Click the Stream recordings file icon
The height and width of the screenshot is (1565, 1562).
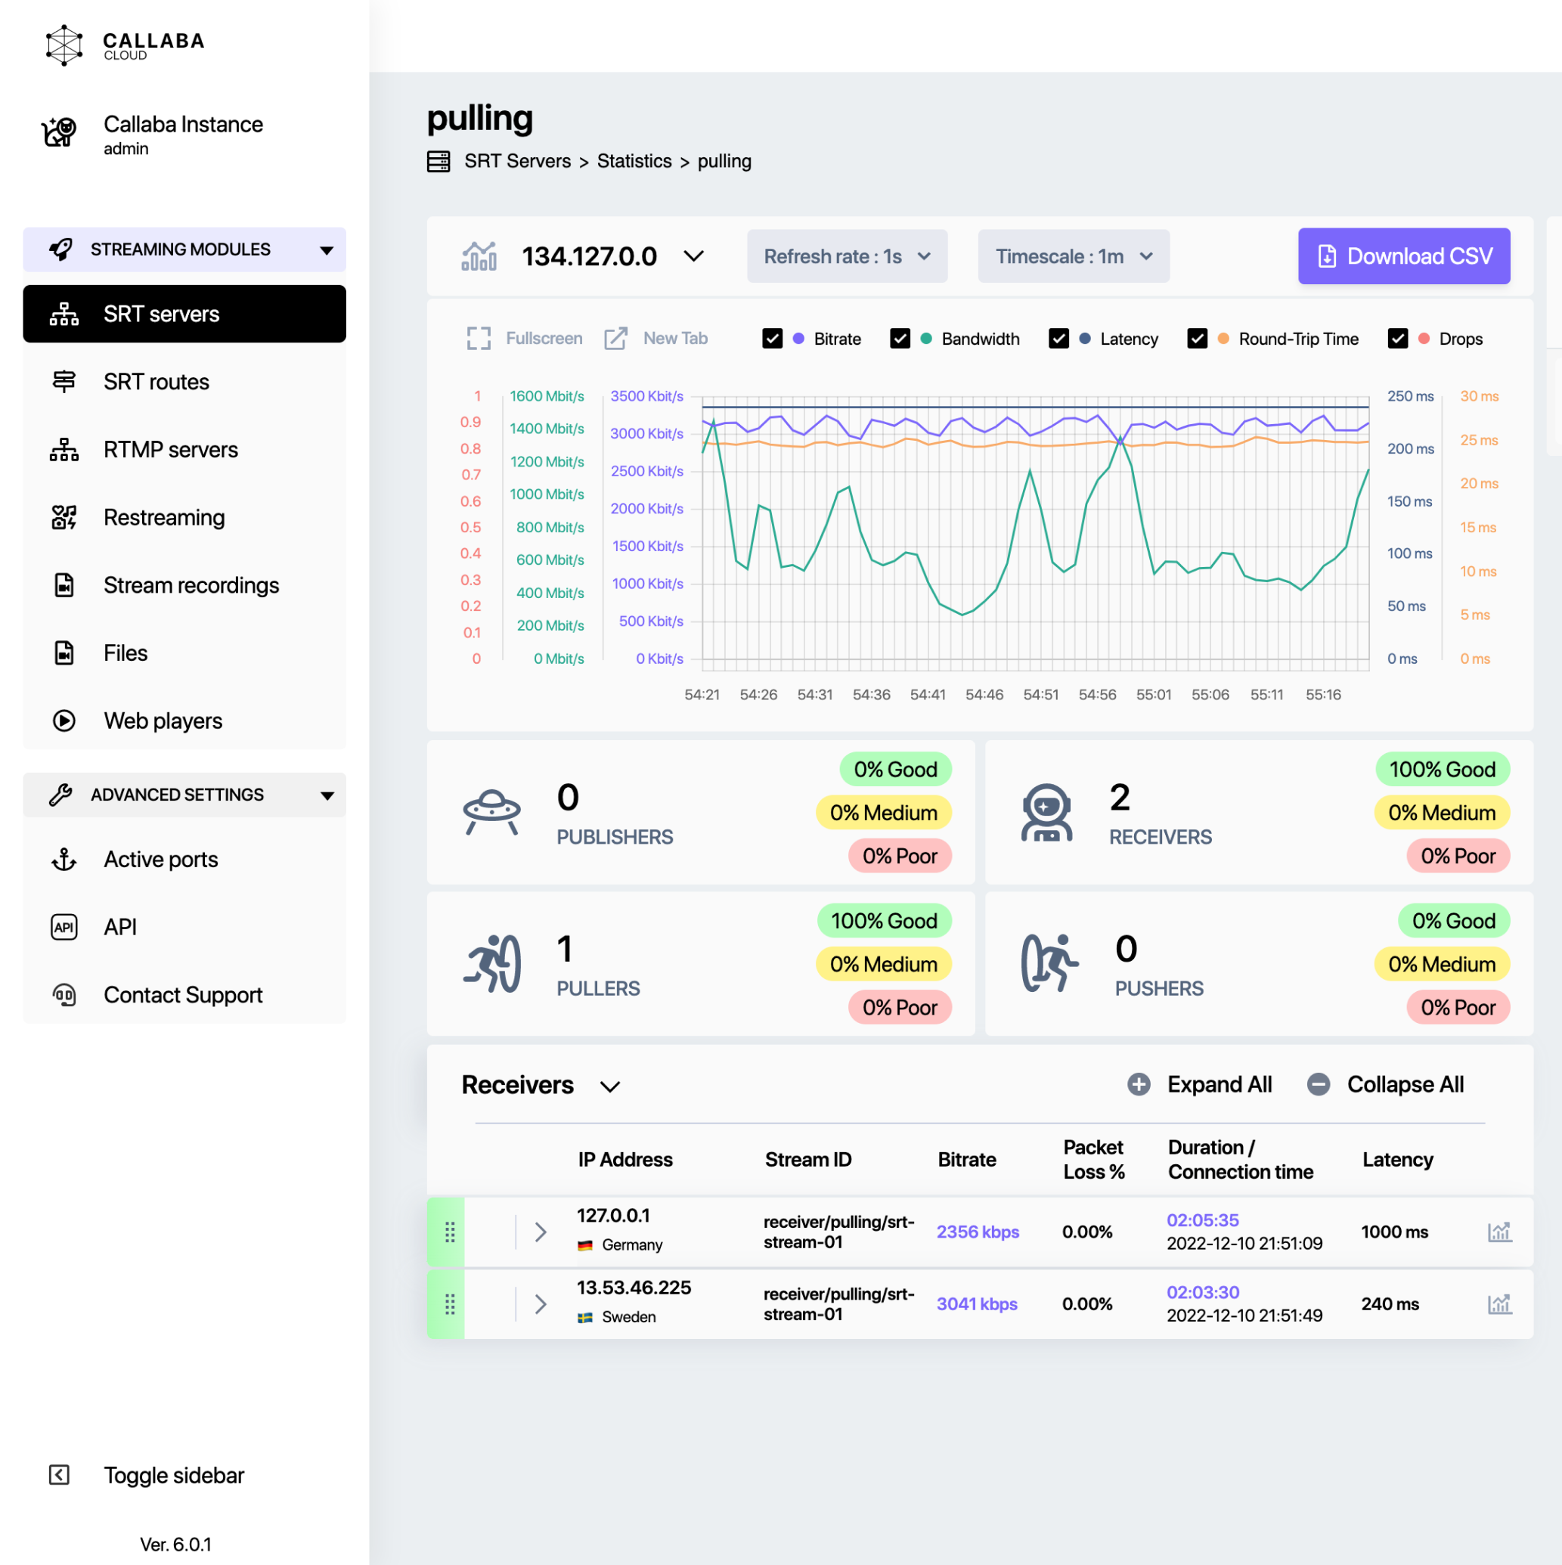(64, 585)
